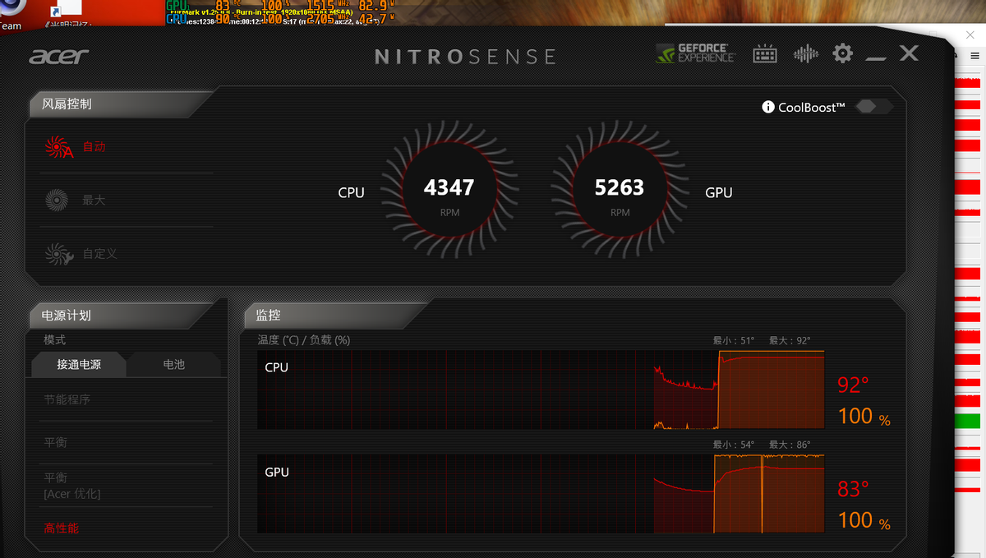Screen dimensions: 986x558
Task: Click the max fan icon beside 最大
Action: pos(57,200)
